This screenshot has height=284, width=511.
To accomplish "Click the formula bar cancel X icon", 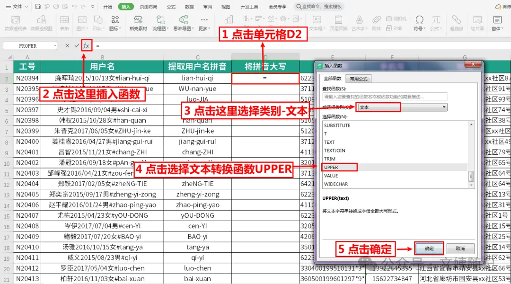I will tap(67, 45).
